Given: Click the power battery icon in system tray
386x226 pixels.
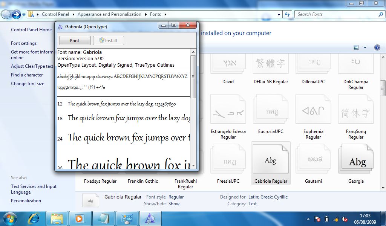Looking at the screenshot, I should click(x=326, y=219).
